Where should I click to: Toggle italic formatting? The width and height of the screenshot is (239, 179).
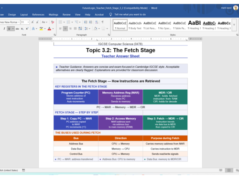4,29
